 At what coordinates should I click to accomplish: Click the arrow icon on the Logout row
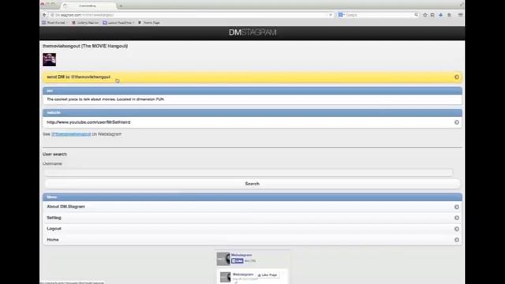pos(457,229)
